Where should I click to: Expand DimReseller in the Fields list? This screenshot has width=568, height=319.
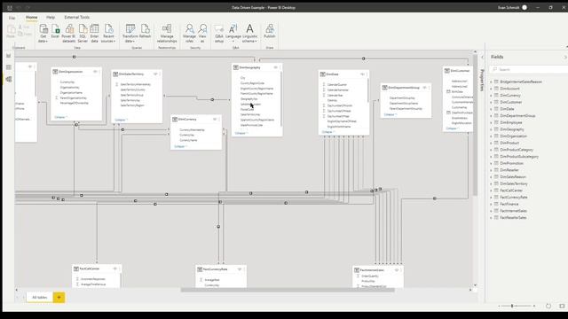[491, 170]
